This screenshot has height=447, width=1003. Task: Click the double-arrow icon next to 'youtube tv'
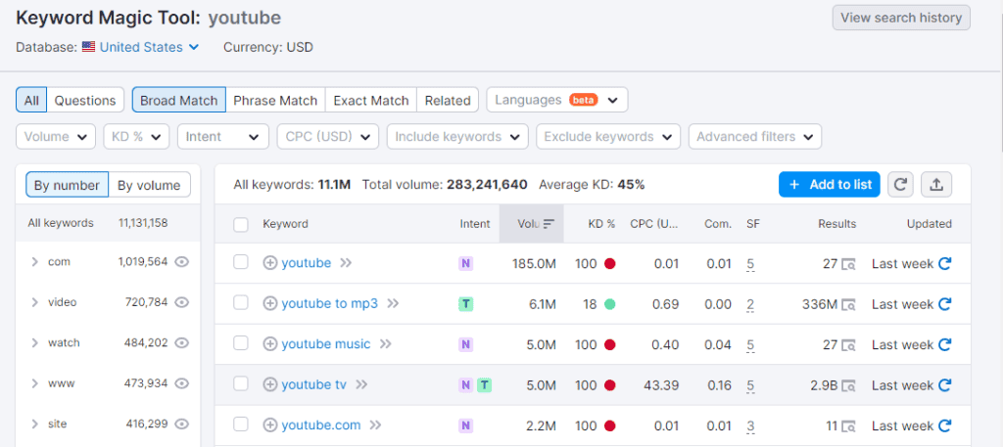pos(361,384)
